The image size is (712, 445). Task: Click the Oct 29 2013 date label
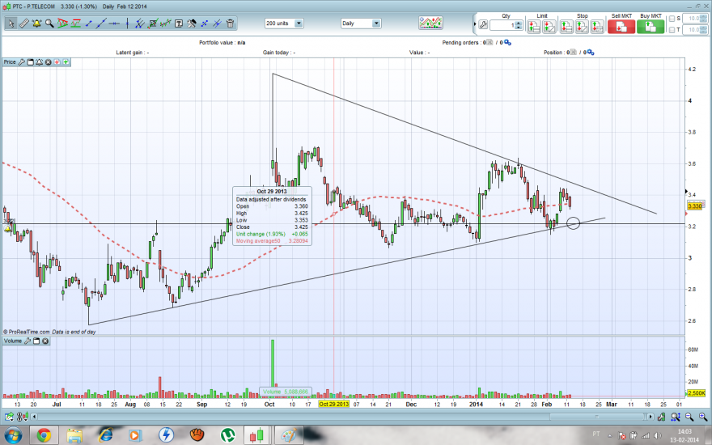click(333, 404)
